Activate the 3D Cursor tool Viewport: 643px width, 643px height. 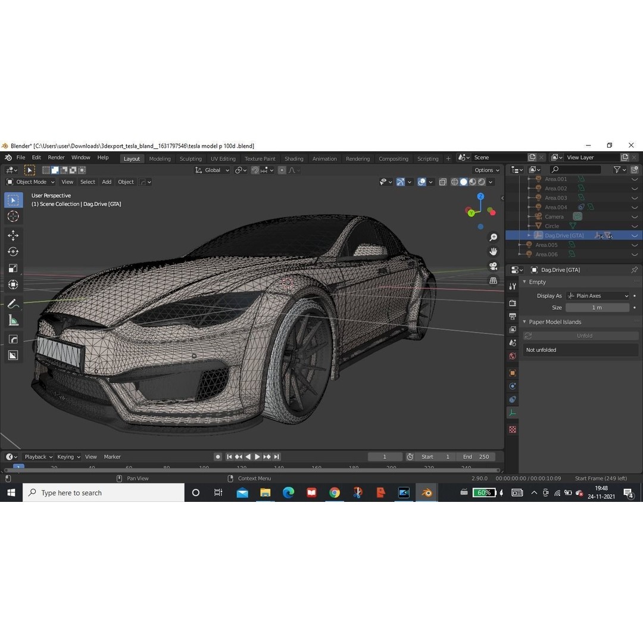[x=13, y=217]
